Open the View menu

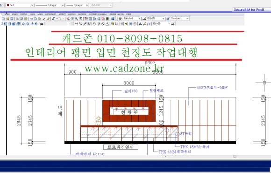(7, 14)
